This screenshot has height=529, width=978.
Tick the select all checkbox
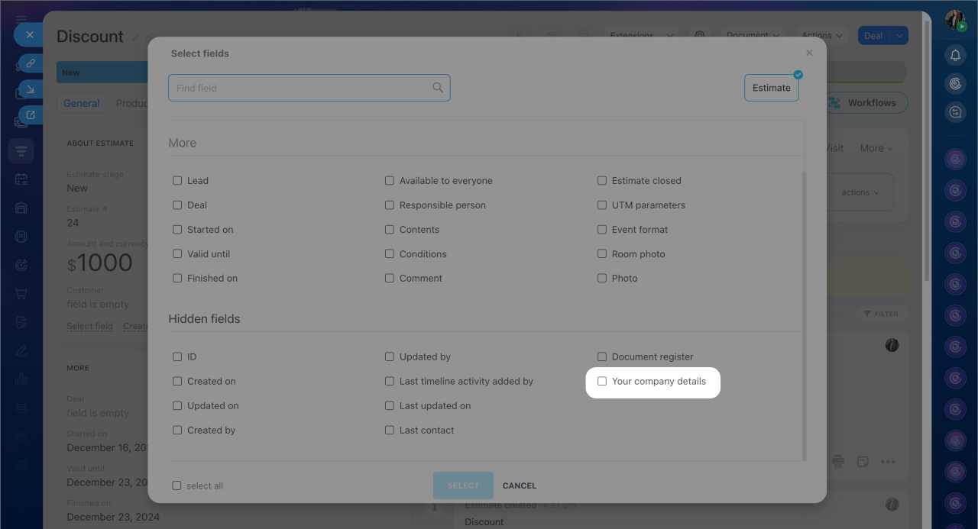click(177, 485)
